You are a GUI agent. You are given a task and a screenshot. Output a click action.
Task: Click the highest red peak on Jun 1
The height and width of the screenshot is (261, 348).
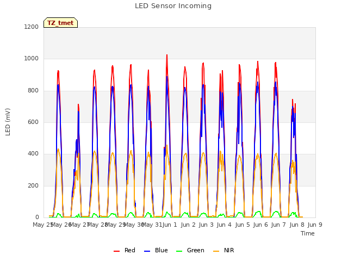pyautogui.click(x=167, y=55)
